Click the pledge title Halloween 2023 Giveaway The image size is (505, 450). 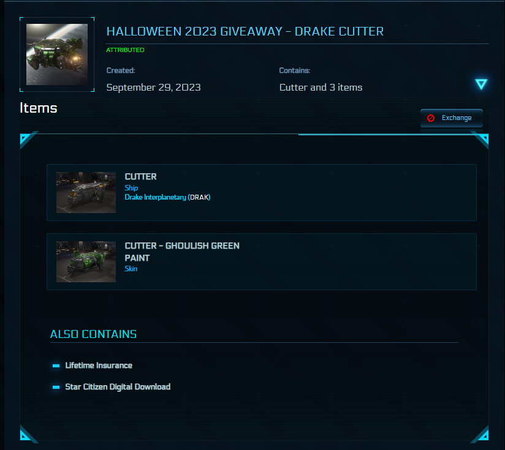(x=245, y=31)
